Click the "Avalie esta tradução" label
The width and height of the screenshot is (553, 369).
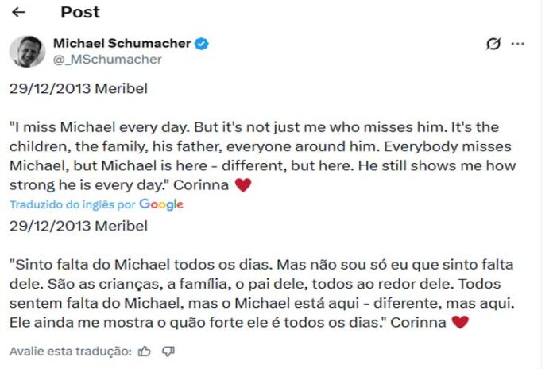click(70, 351)
